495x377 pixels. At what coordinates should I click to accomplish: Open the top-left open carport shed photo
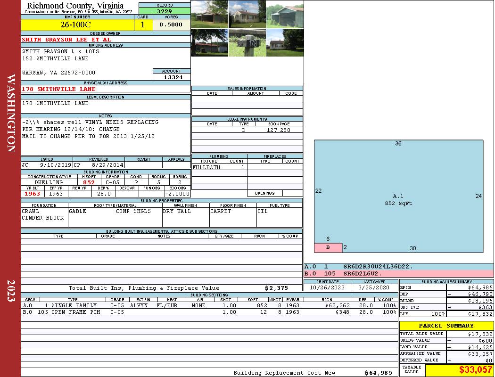click(209, 14)
